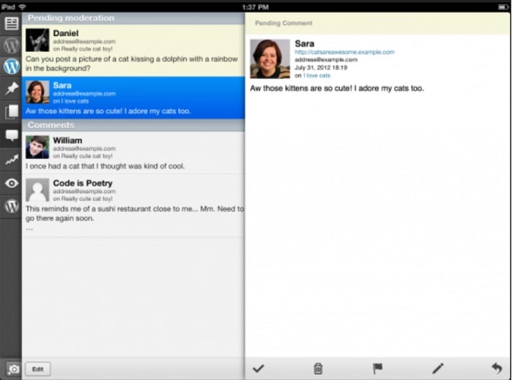Screen dimensions: 512x380
Task: Reply to comment with the curved arrow icon
Action: (x=497, y=368)
